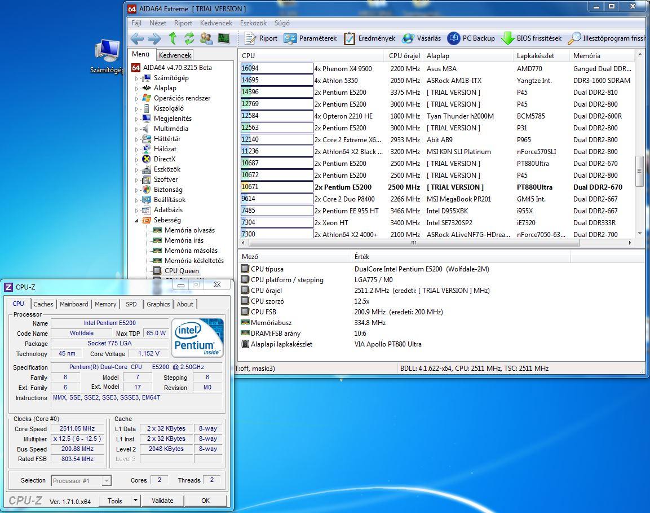Viewport: 650px width, 513px height.
Task: Click the Forward arrow in AIDA64 toolbar
Action: [x=154, y=38]
